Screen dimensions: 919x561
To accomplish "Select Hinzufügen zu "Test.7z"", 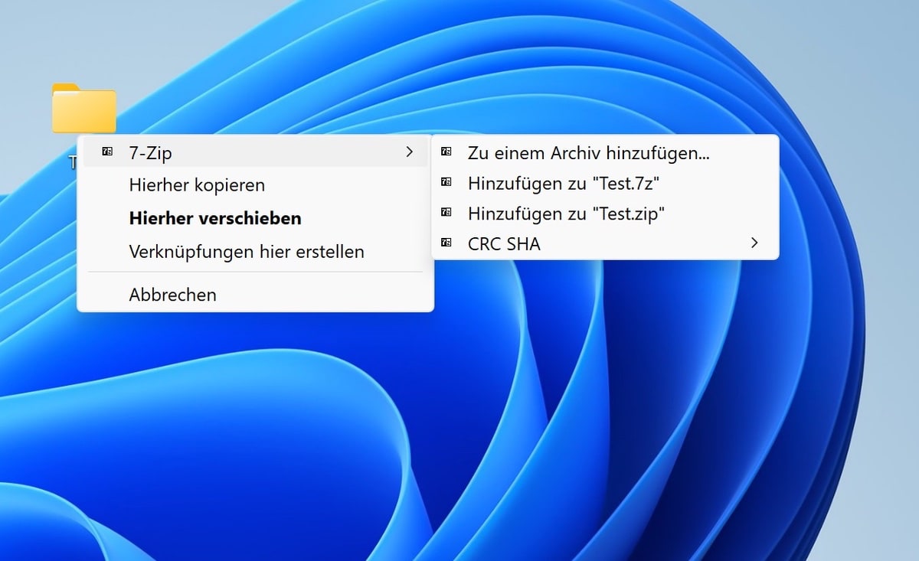I will [x=563, y=184].
